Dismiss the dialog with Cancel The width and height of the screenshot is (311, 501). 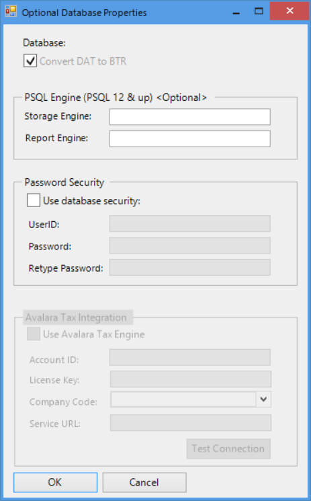point(144,482)
